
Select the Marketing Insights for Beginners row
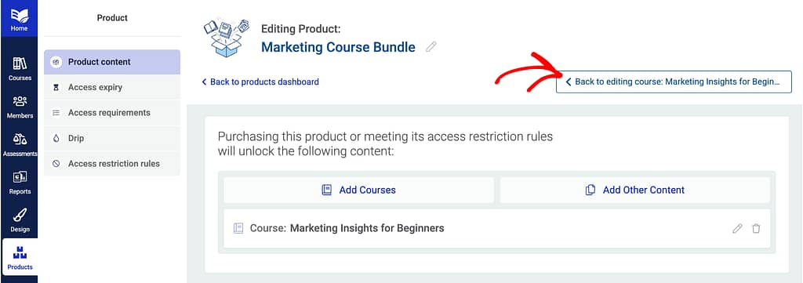click(x=496, y=229)
